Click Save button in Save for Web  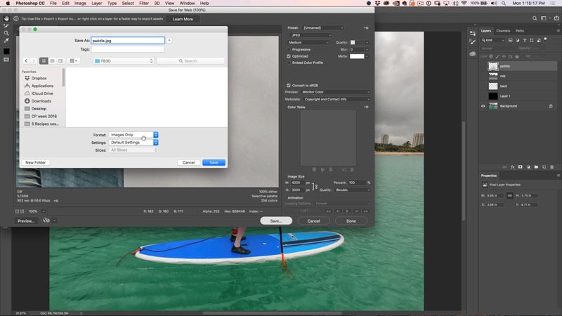276,221
